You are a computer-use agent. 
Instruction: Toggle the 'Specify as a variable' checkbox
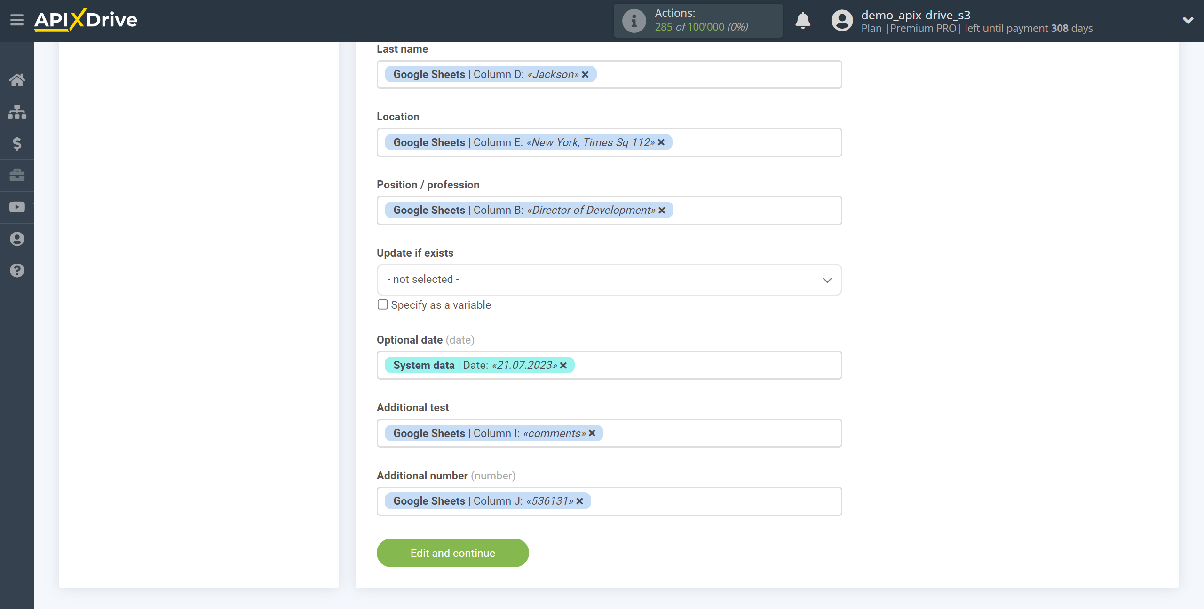pos(381,304)
